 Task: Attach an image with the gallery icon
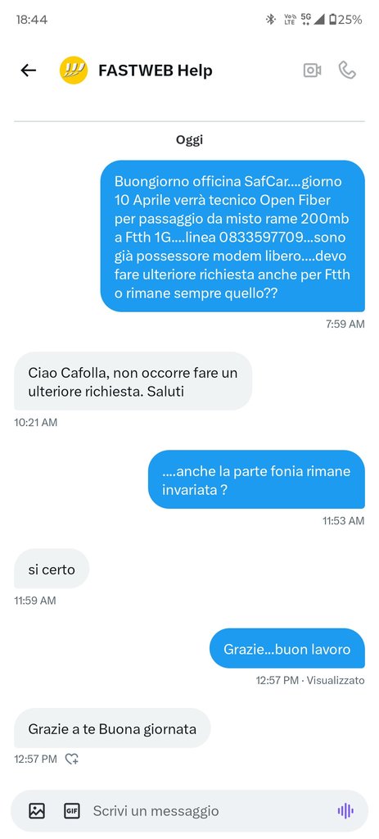[37, 810]
